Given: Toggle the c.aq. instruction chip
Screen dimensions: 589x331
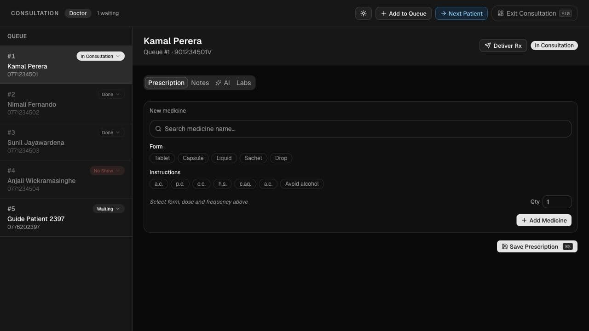Looking at the screenshot, I should point(245,184).
